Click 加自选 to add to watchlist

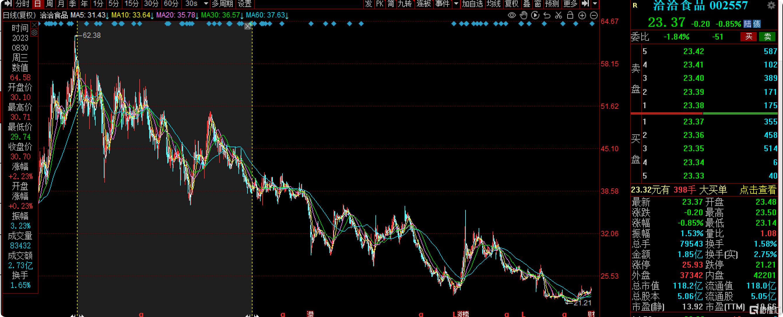pos(473,4)
